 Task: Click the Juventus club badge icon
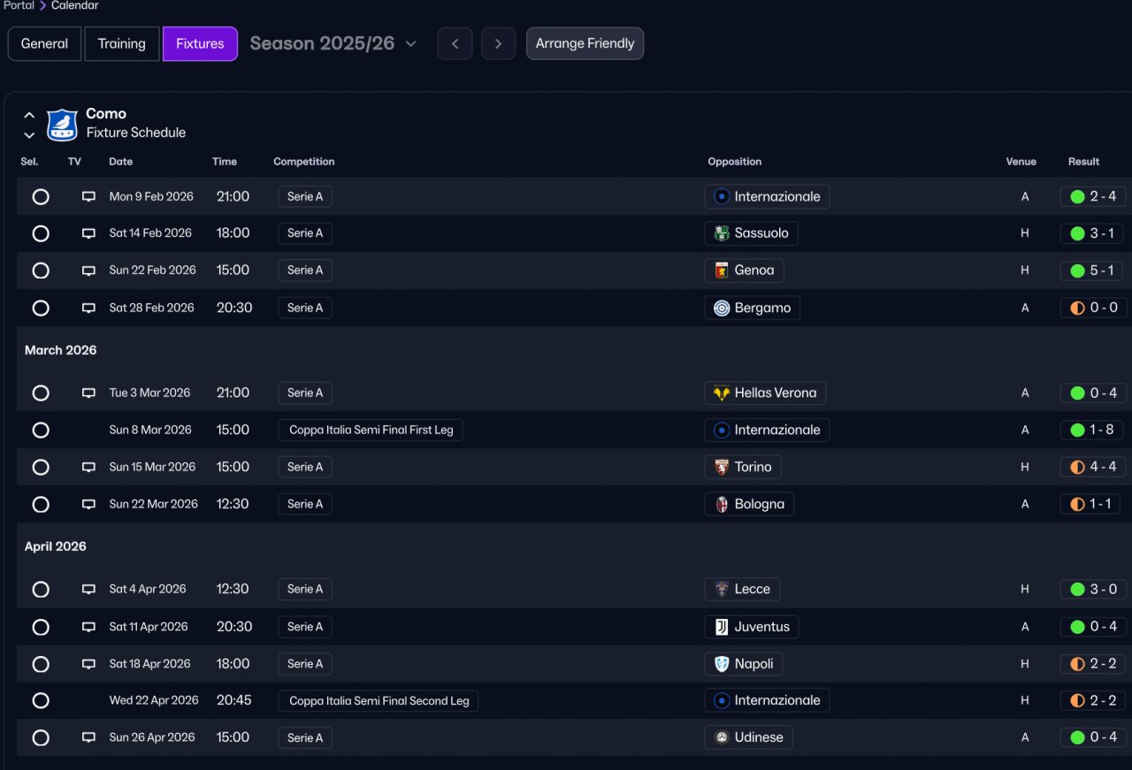pos(722,627)
